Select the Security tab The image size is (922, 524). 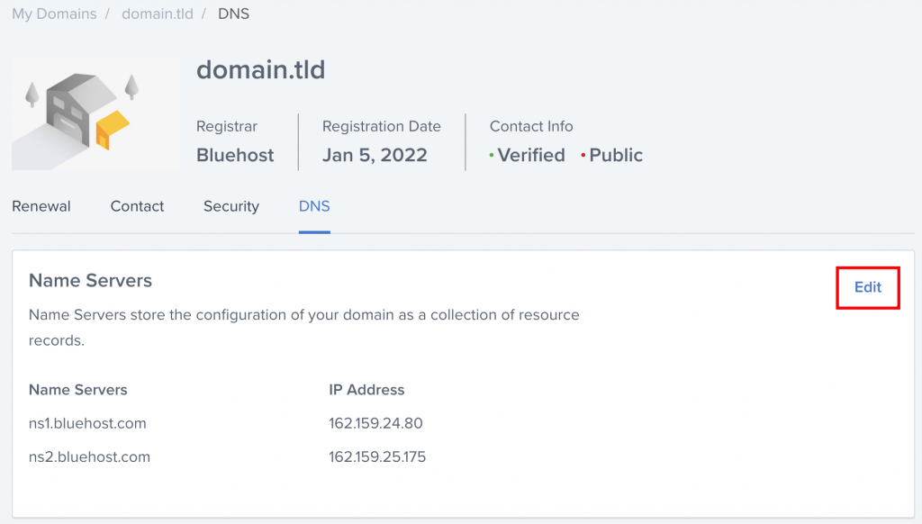tap(230, 206)
